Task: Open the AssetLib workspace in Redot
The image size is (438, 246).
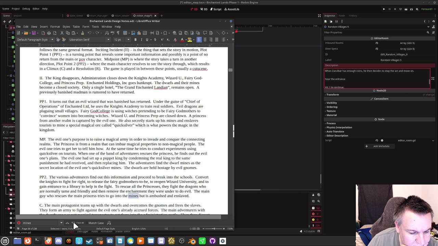Action: tap(232, 9)
